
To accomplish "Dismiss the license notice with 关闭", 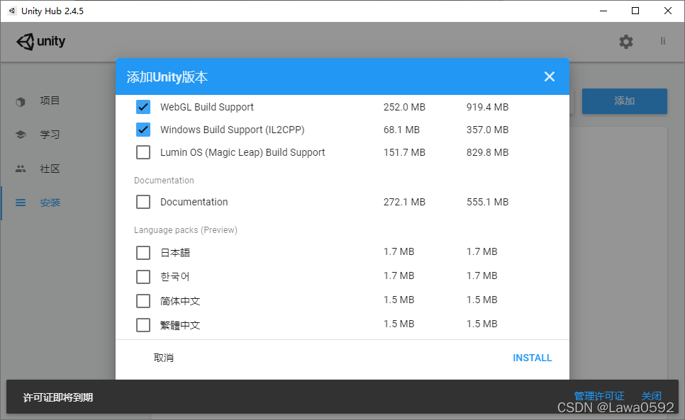I will coord(652,396).
